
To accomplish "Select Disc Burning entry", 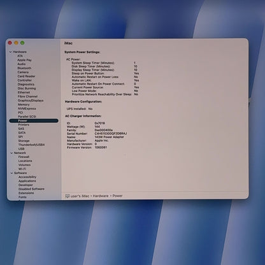I will click(x=27, y=89).
